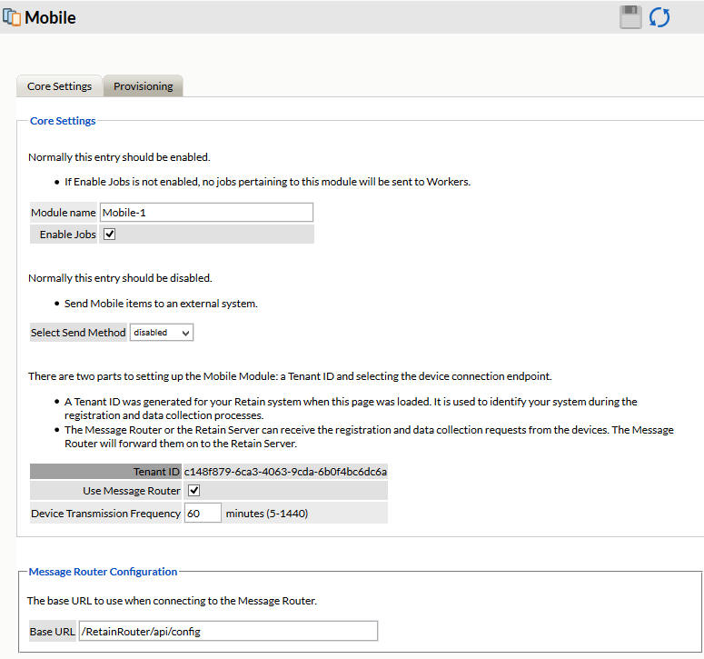Click the Enable Jobs label
This screenshot has width=704, height=659.
click(68, 235)
